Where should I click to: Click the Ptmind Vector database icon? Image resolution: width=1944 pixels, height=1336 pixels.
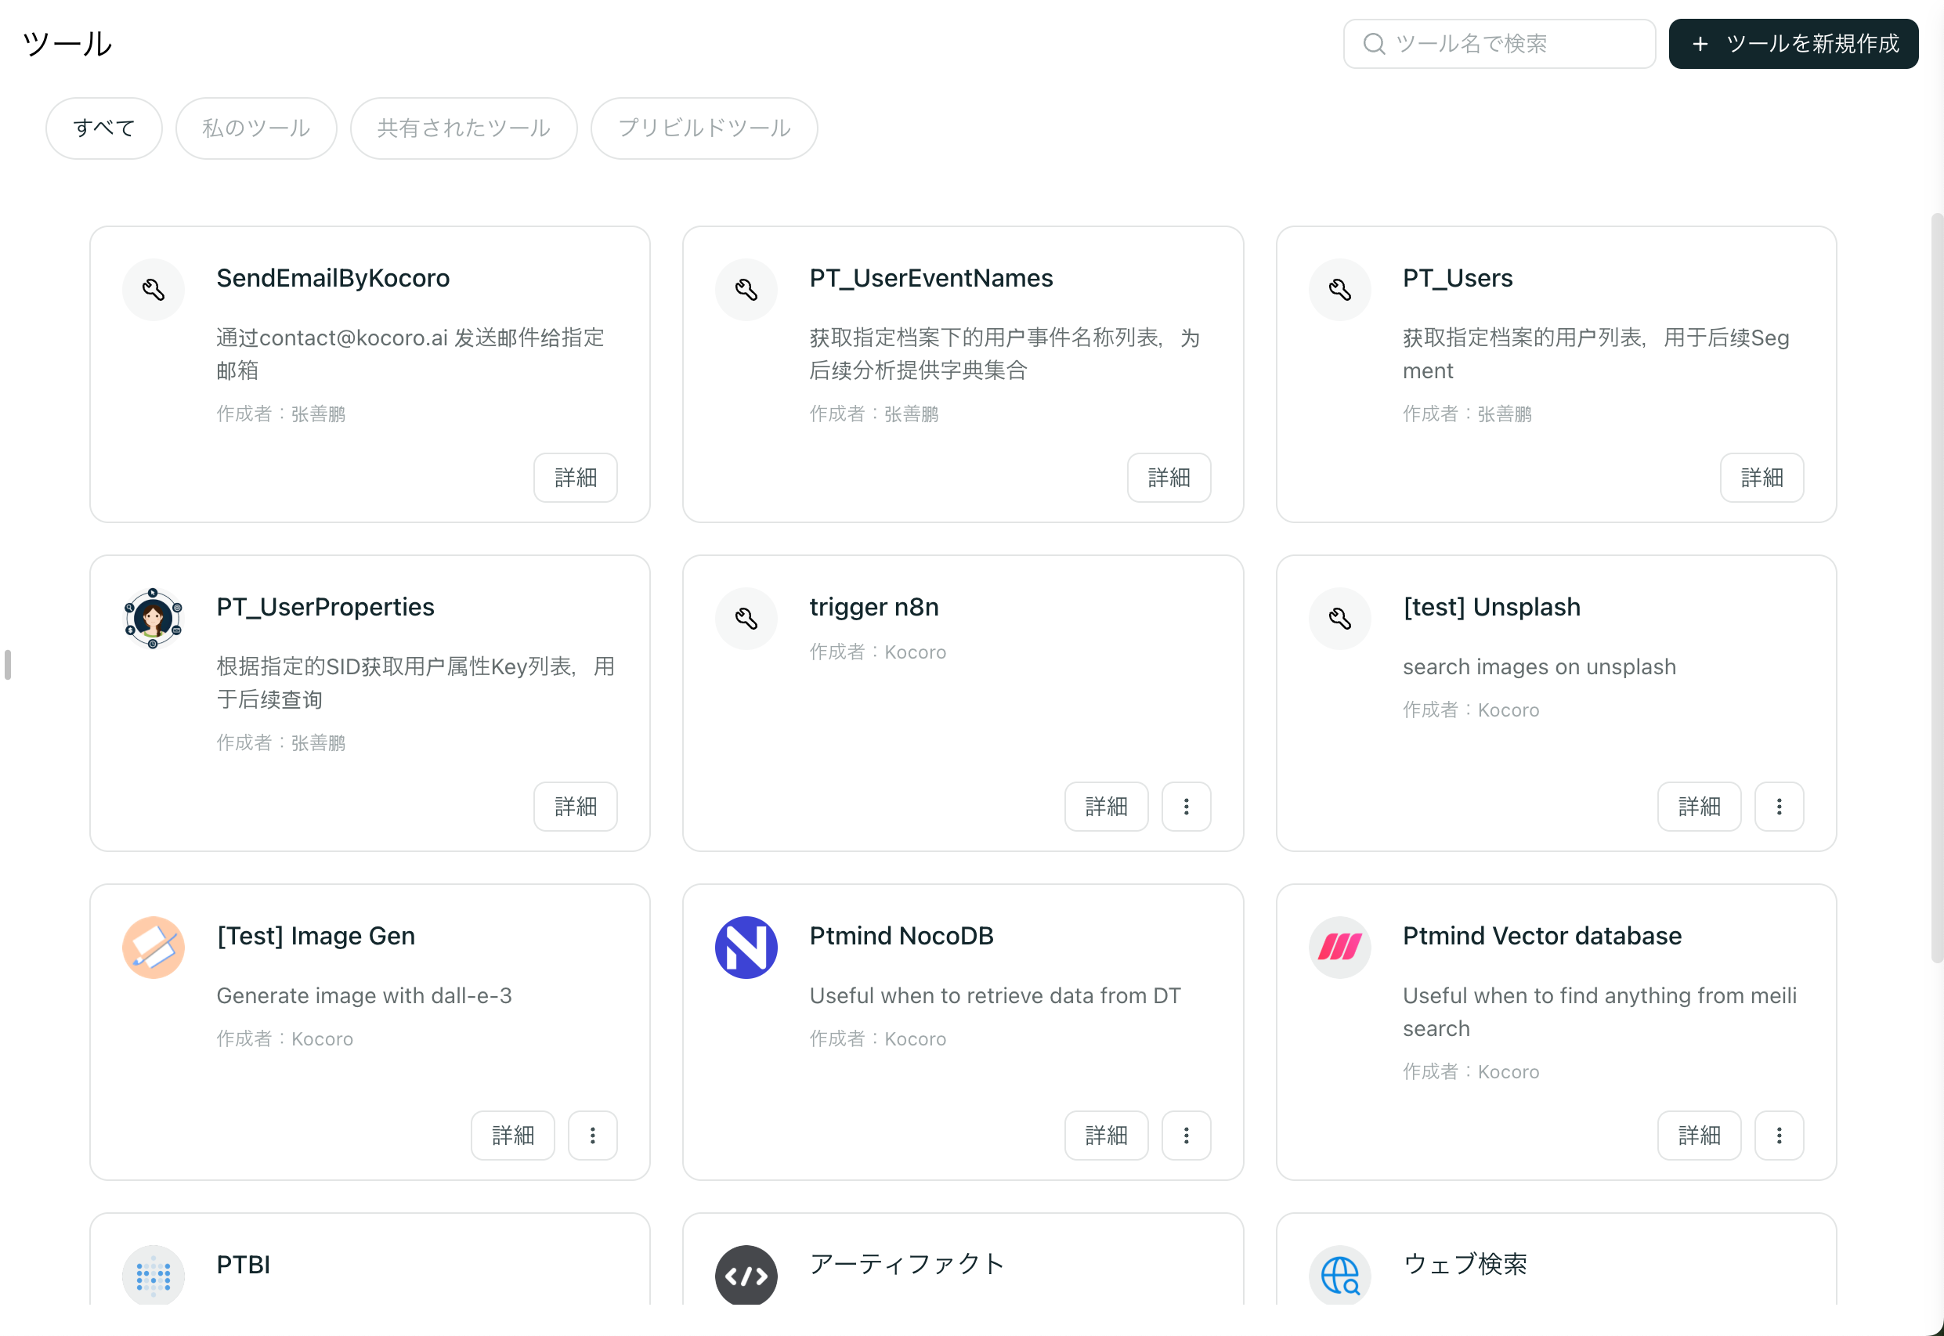1339,948
